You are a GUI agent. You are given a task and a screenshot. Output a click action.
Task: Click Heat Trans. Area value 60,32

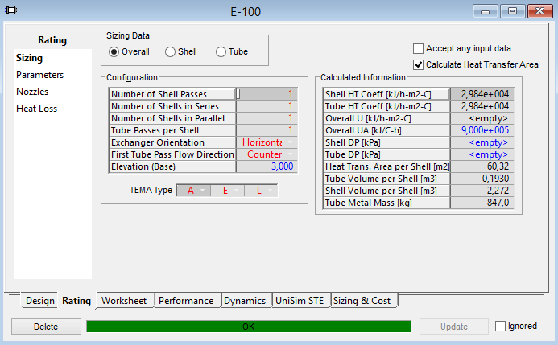click(x=482, y=166)
